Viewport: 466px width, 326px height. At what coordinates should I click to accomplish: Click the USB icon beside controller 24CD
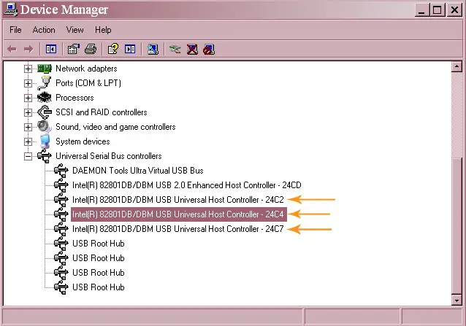(x=61, y=185)
